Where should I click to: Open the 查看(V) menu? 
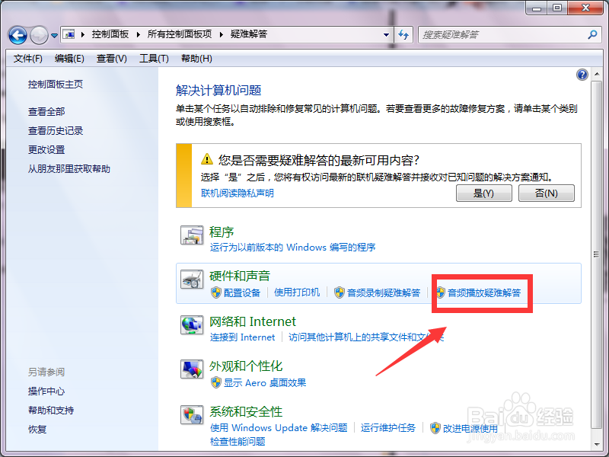[111, 59]
